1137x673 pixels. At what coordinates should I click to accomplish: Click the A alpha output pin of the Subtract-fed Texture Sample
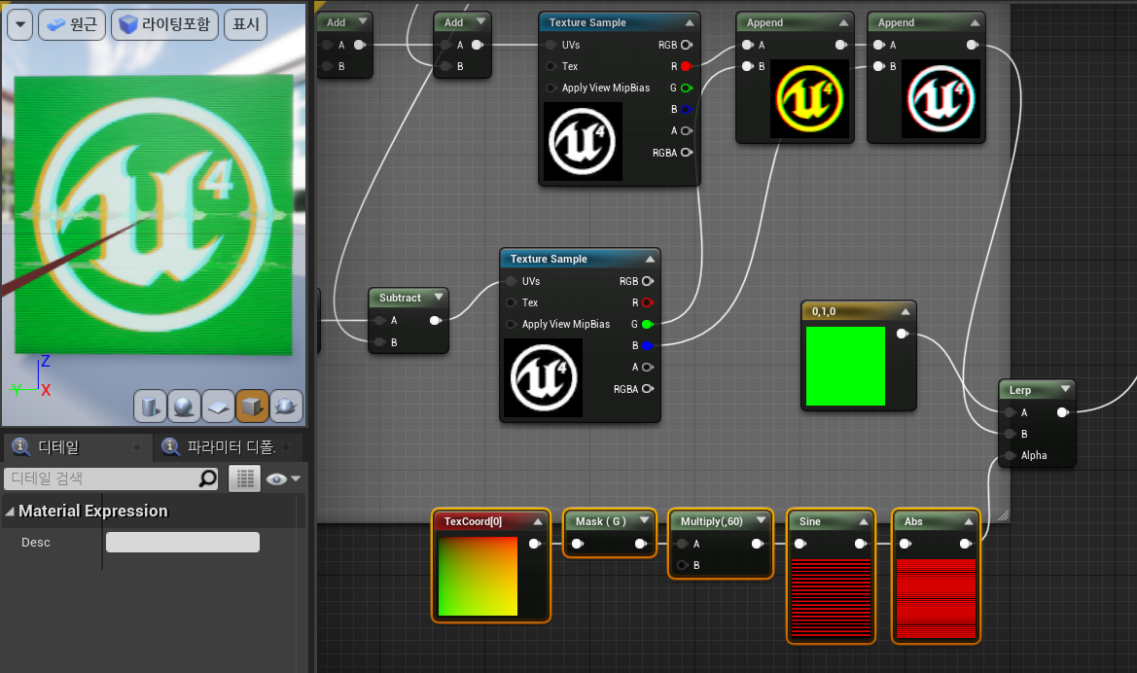[x=648, y=367]
